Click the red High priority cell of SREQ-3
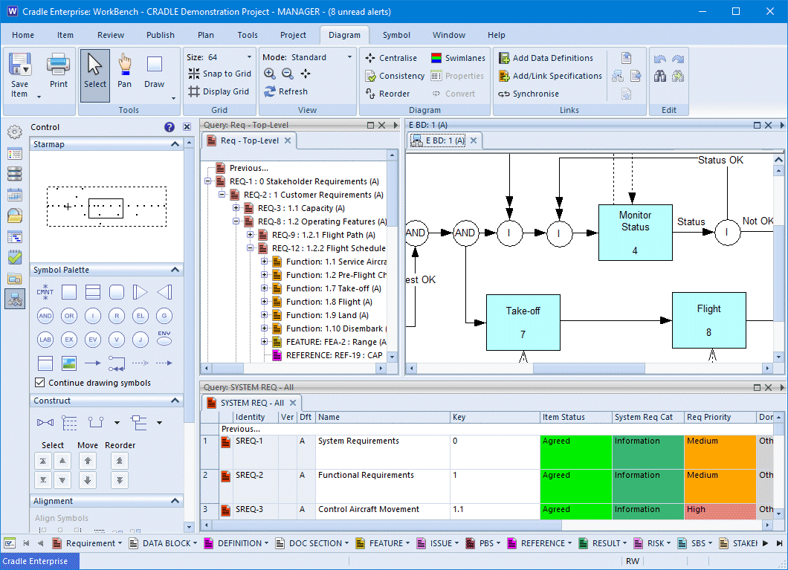The width and height of the screenshot is (788, 570). click(x=720, y=511)
